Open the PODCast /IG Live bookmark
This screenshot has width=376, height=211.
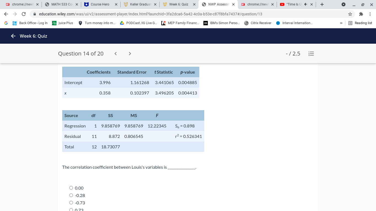[138, 23]
